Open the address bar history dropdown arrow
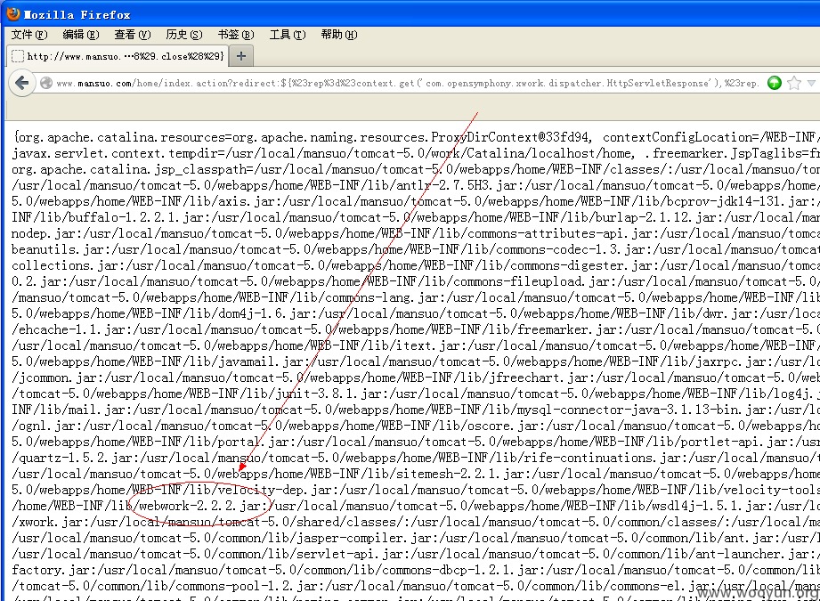 click(x=811, y=83)
